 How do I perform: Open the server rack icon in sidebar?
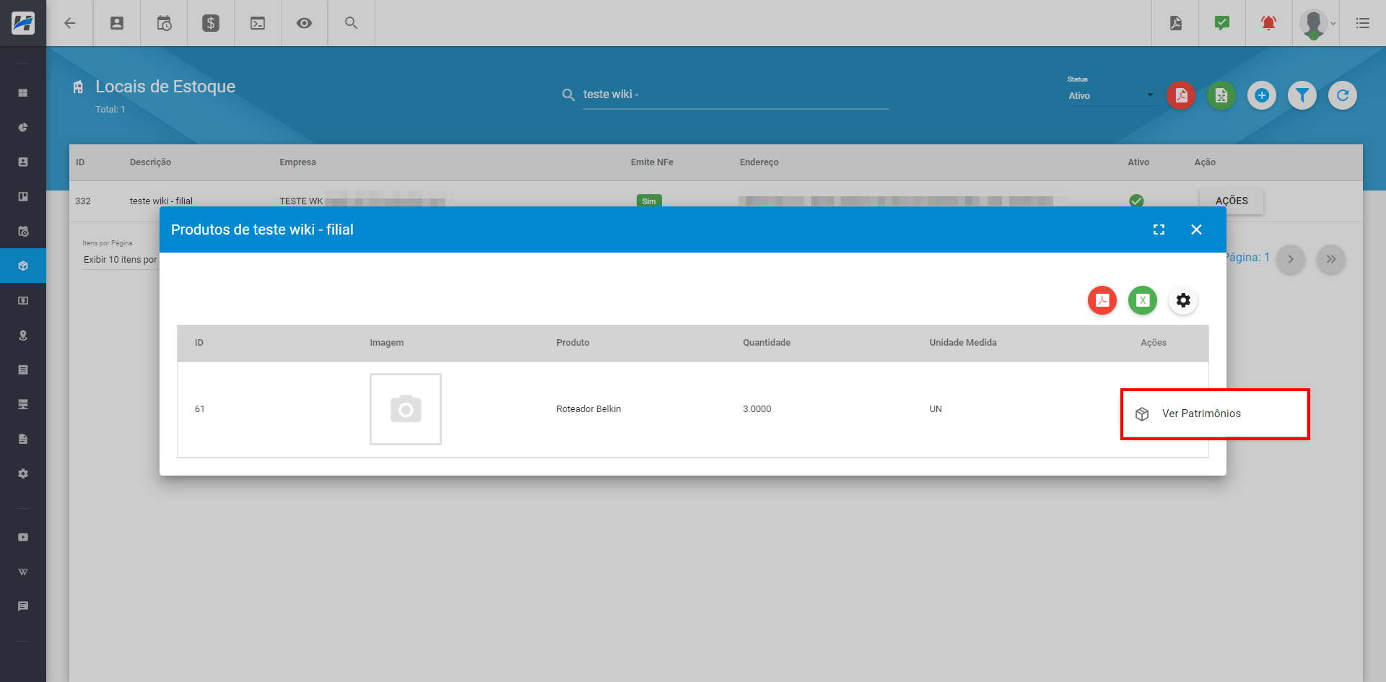click(x=23, y=405)
